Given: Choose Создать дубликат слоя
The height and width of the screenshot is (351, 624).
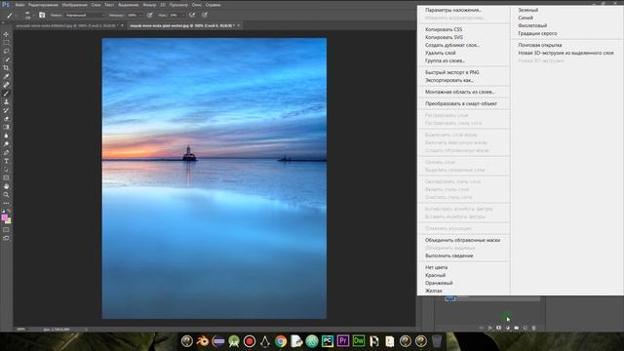Looking at the screenshot, I should (451, 45).
